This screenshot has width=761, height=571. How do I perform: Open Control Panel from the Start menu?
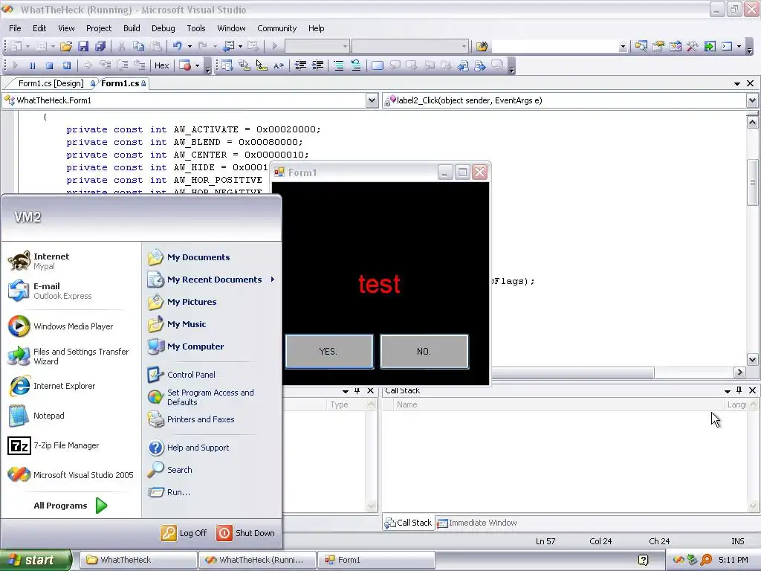coord(181,375)
